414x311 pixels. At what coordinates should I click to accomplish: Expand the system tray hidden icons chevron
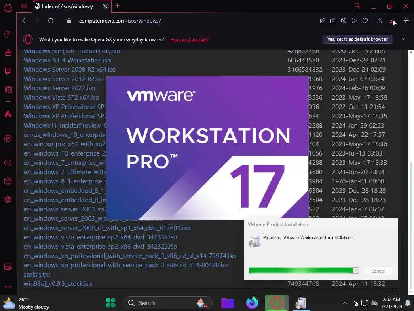point(345,303)
